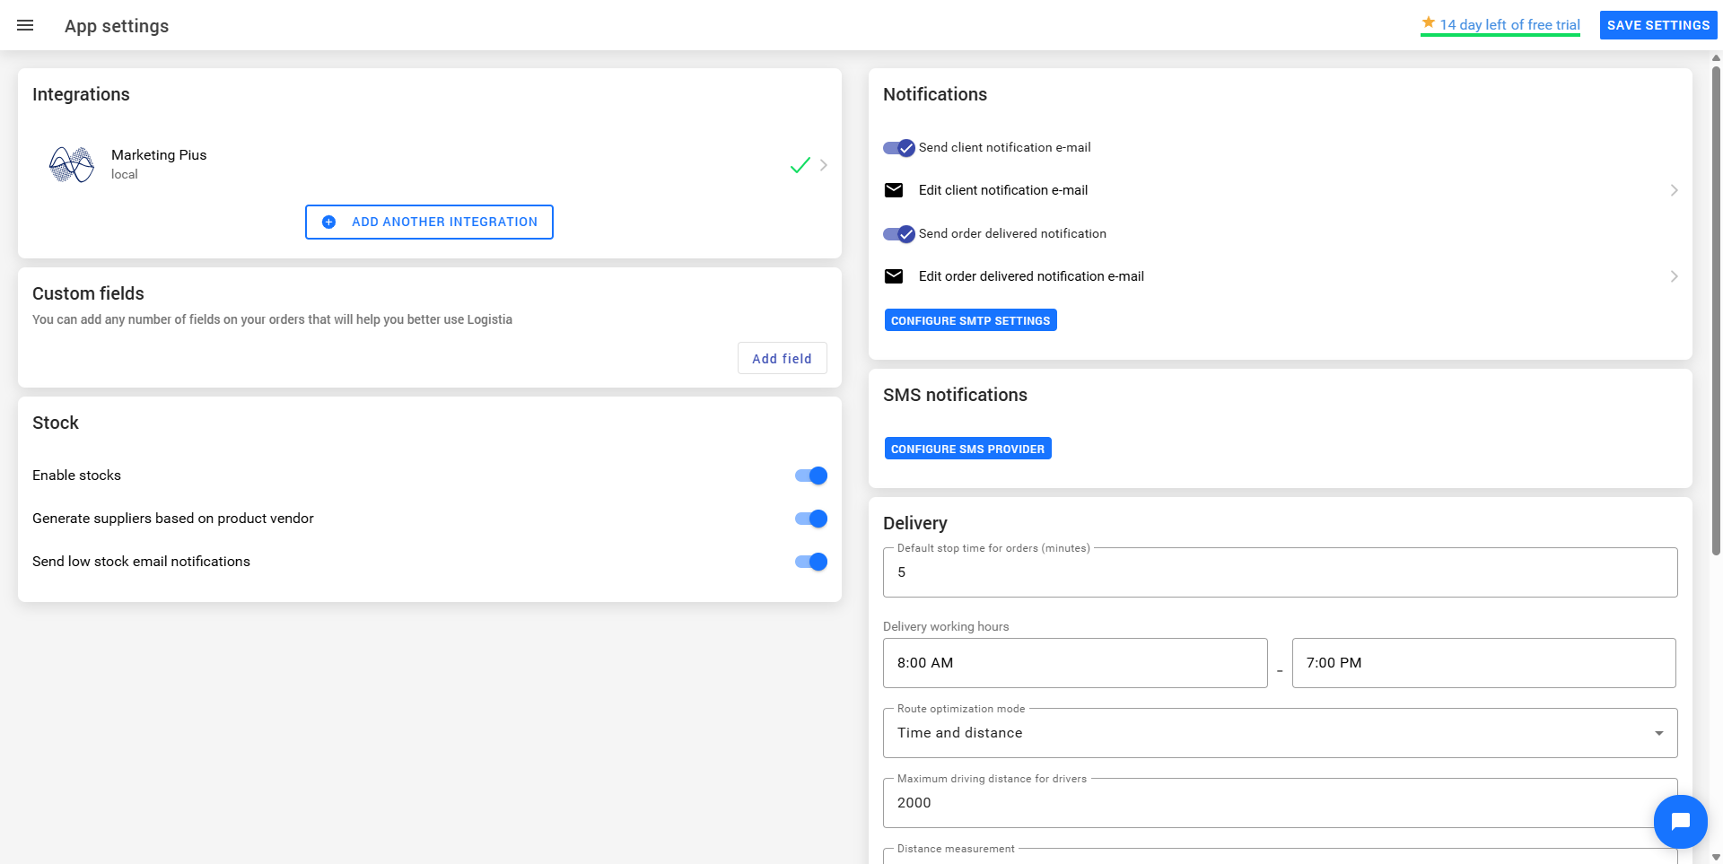Open the 14 day free trial link
The height and width of the screenshot is (864, 1723).
point(1509,25)
